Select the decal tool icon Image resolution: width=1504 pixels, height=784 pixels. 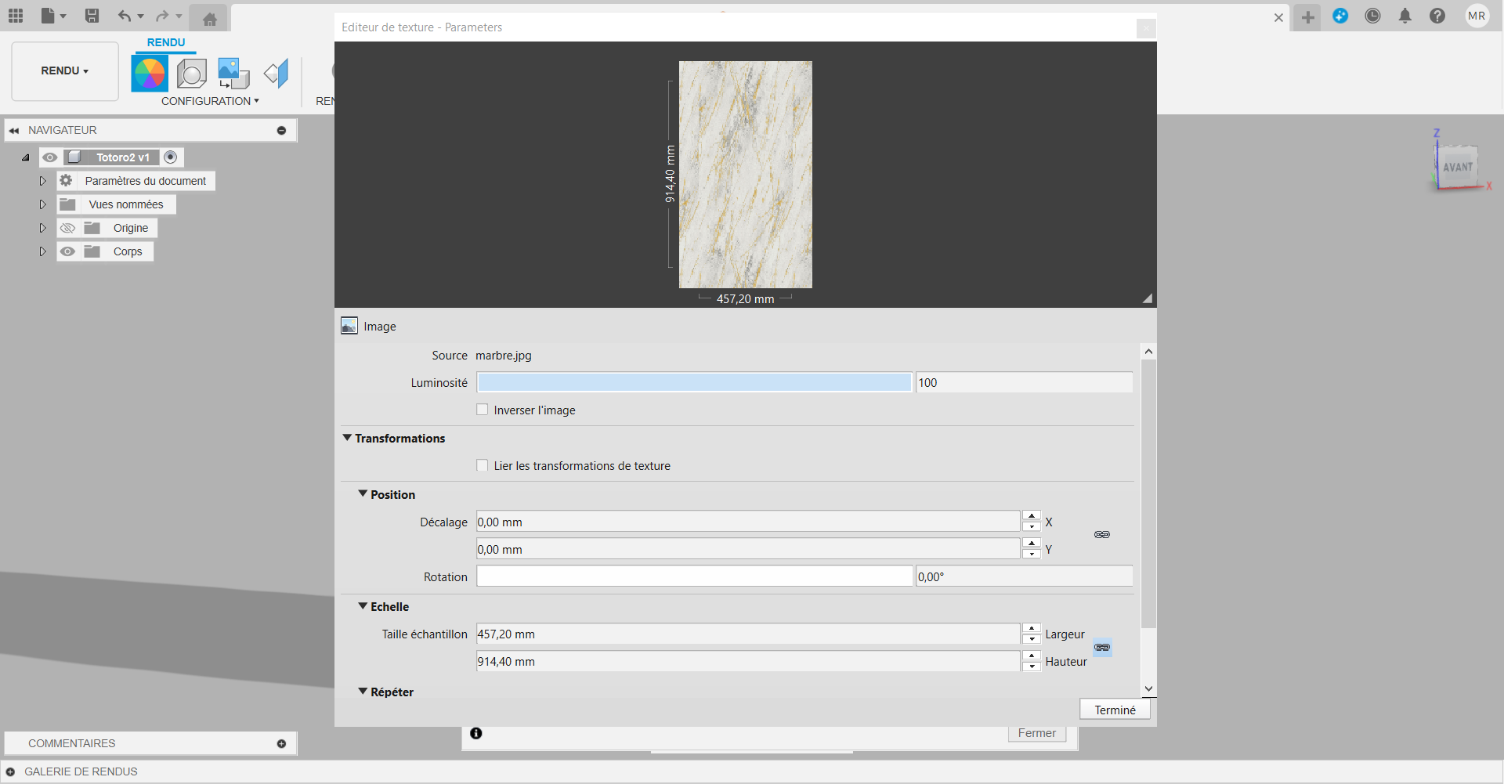276,72
